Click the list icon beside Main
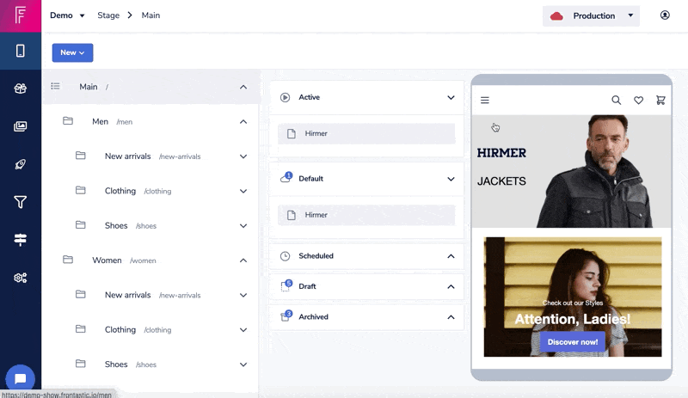 [55, 86]
